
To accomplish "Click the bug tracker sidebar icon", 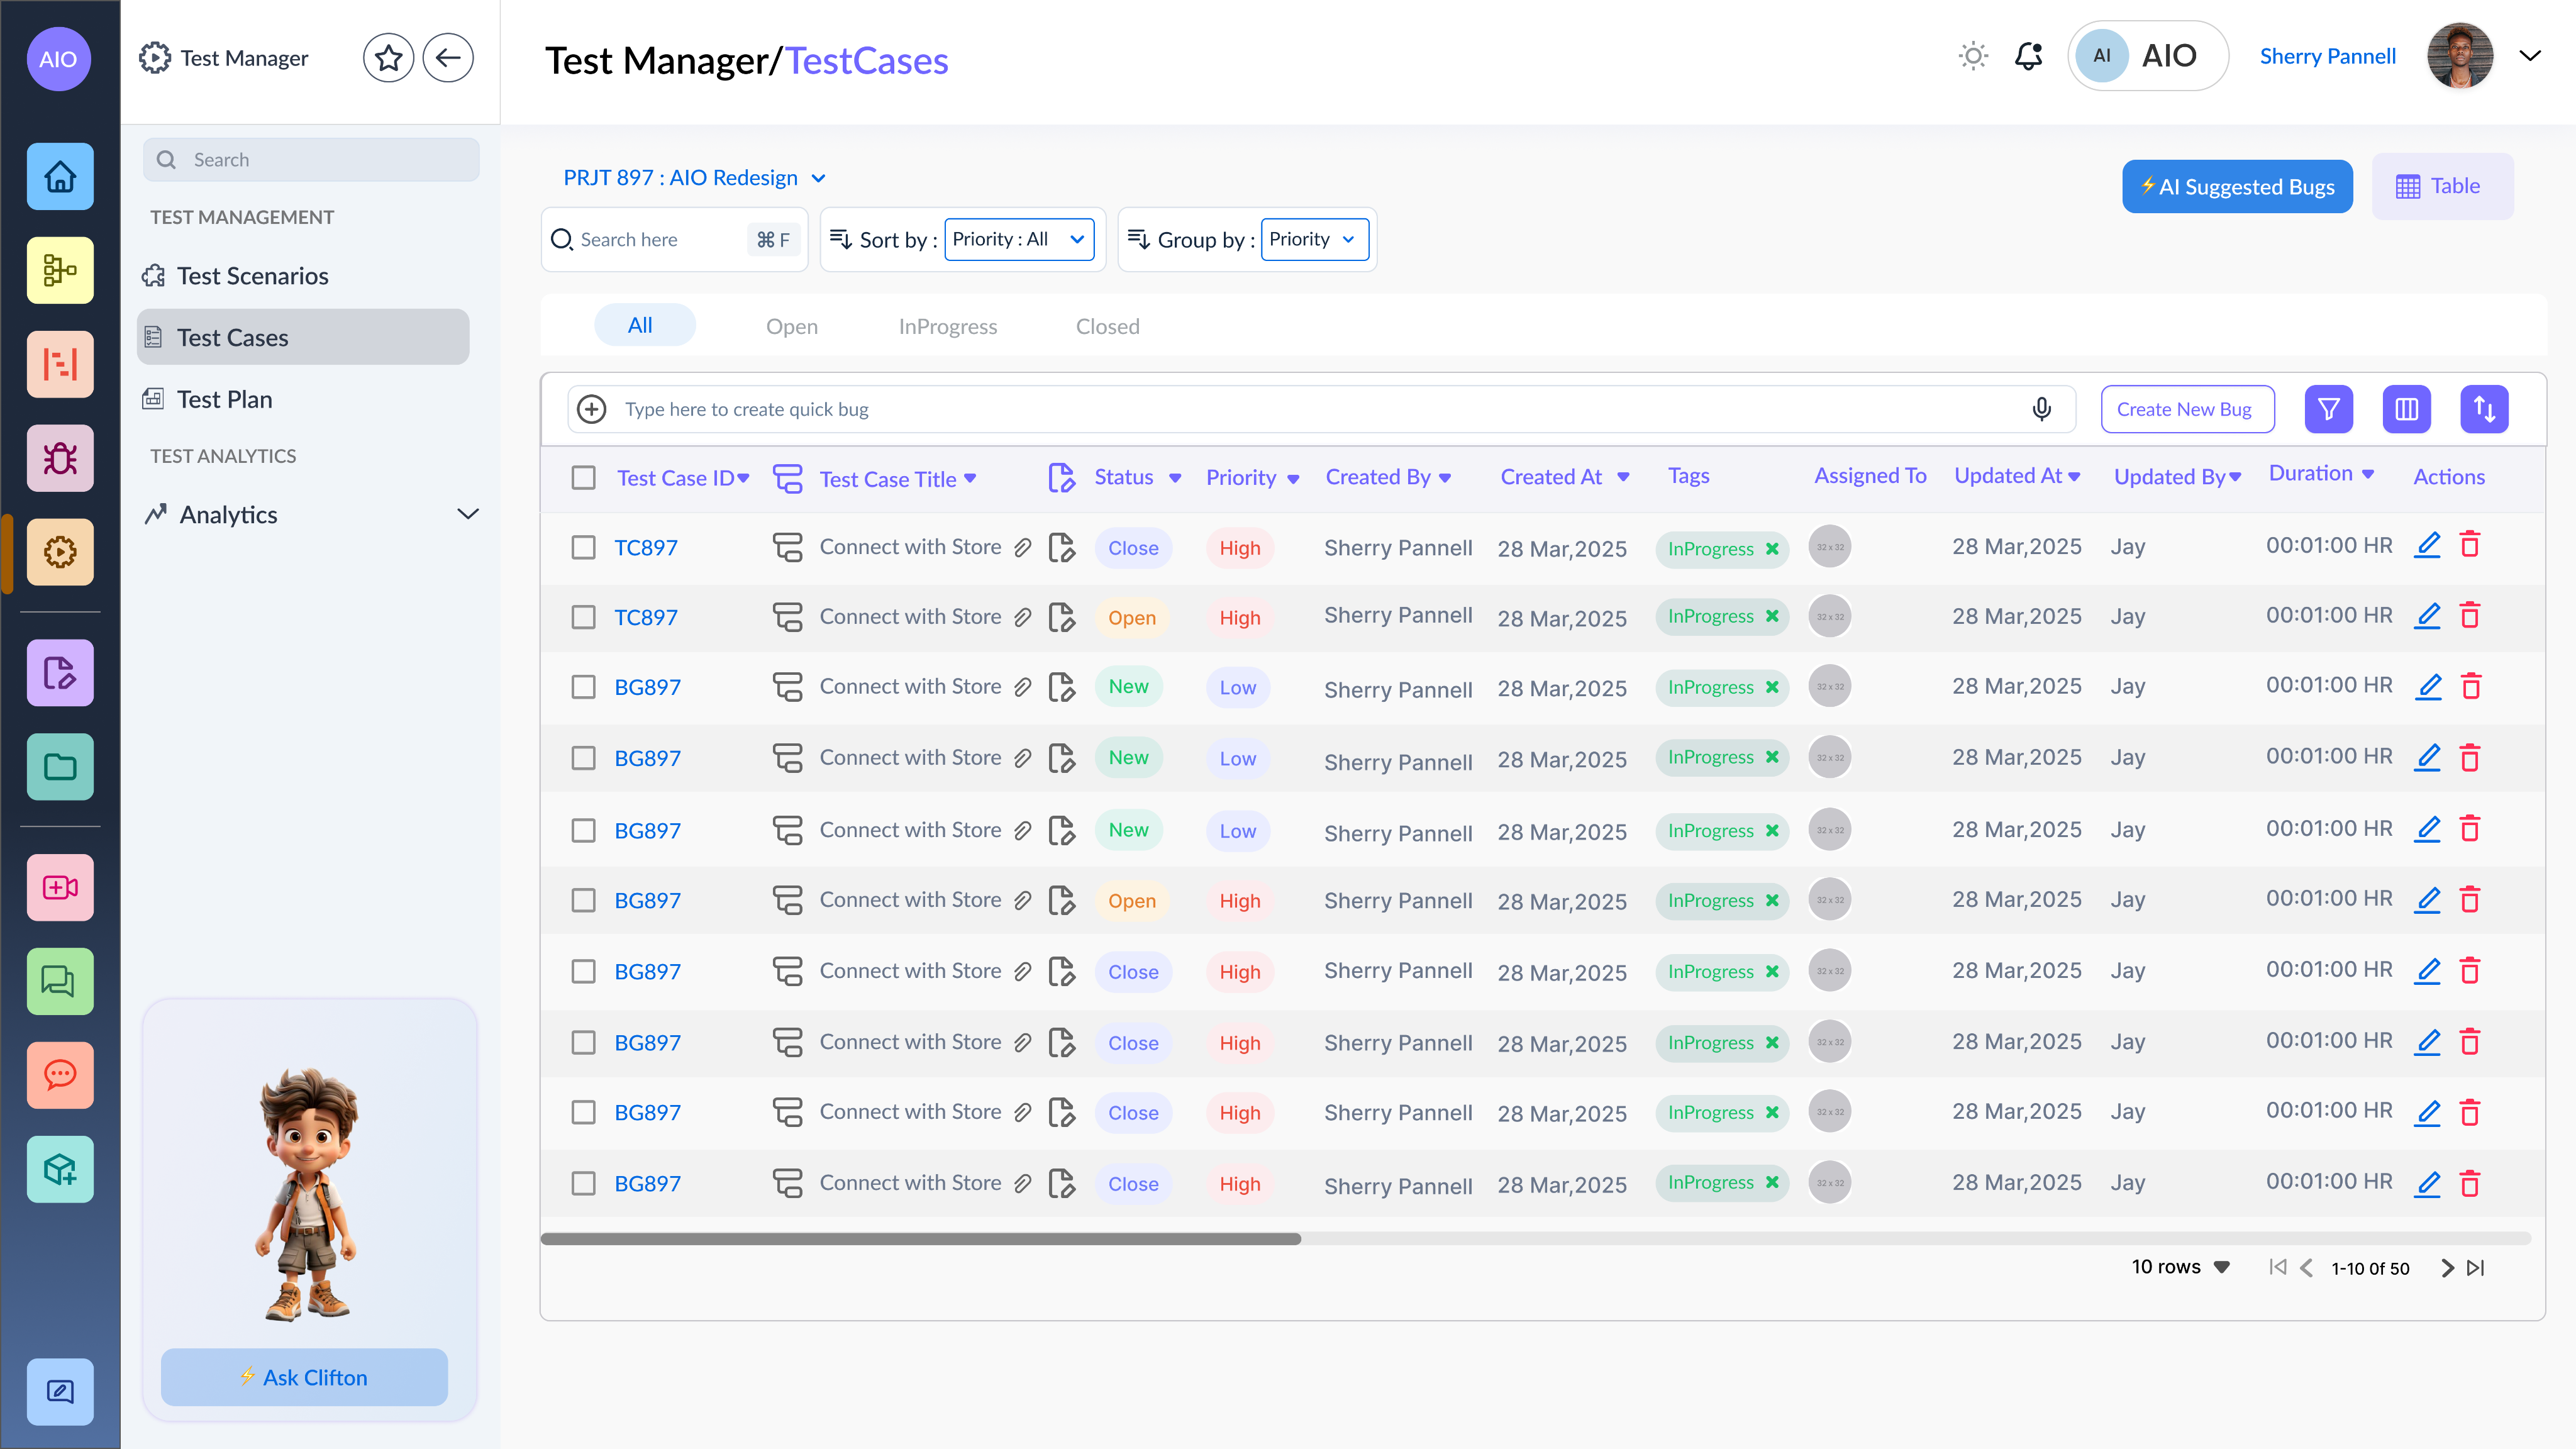I will tap(60, 458).
